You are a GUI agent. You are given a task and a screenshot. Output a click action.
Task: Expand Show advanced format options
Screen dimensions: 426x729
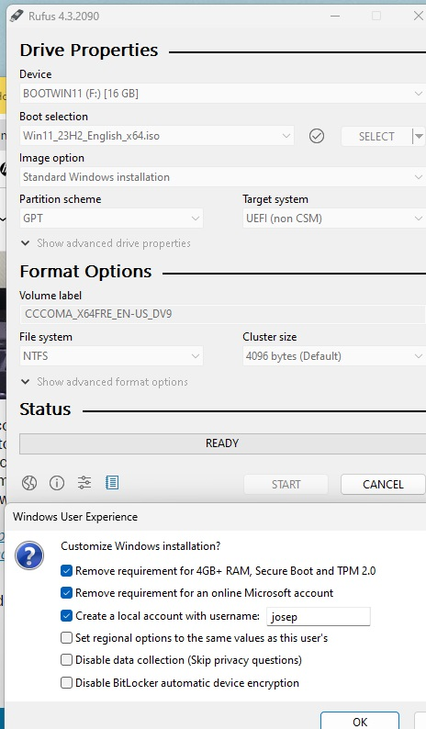pyautogui.click(x=105, y=382)
